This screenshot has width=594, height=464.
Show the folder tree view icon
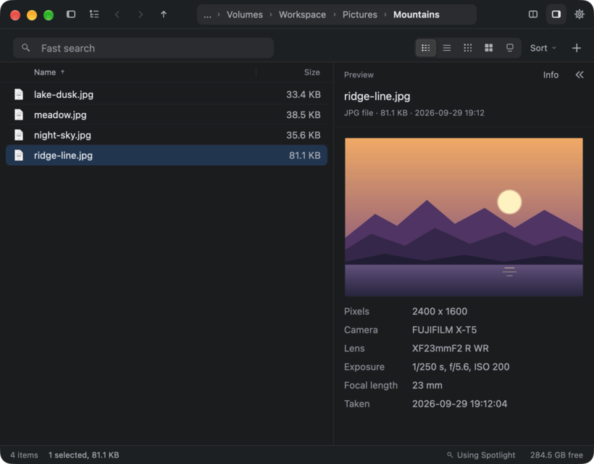pos(94,14)
